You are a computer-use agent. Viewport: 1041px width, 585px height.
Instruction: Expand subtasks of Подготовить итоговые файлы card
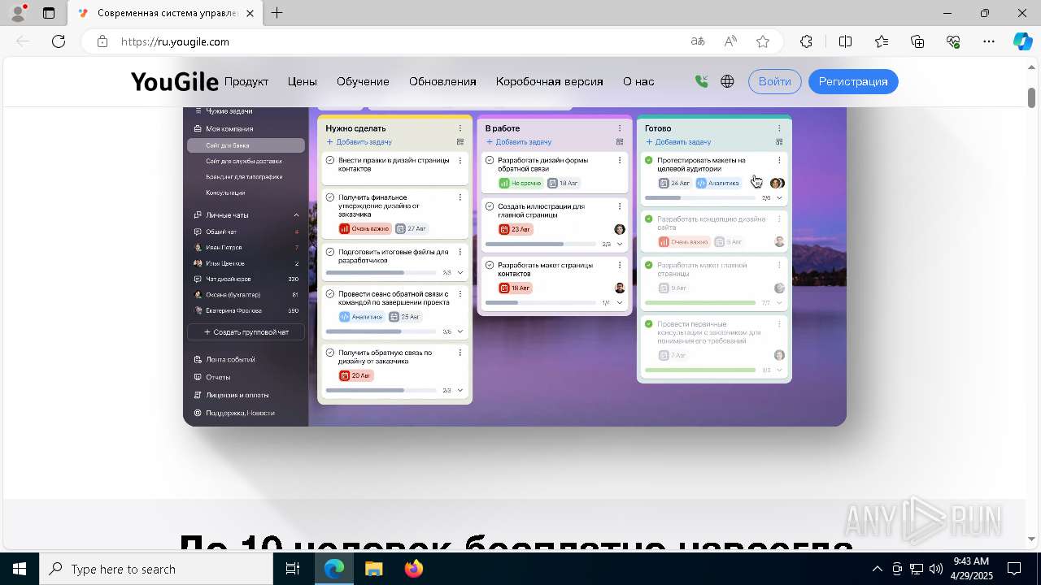pyautogui.click(x=460, y=273)
